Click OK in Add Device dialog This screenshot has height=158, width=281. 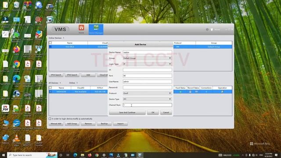point(153,112)
